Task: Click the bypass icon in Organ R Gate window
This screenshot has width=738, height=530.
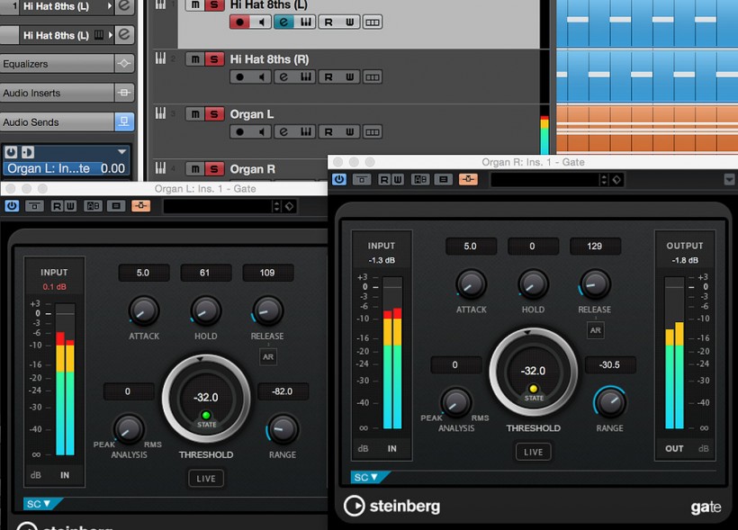Action: click(362, 180)
